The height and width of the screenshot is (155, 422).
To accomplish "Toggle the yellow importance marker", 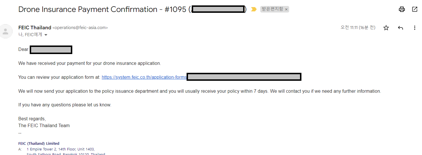I will (x=254, y=9).
